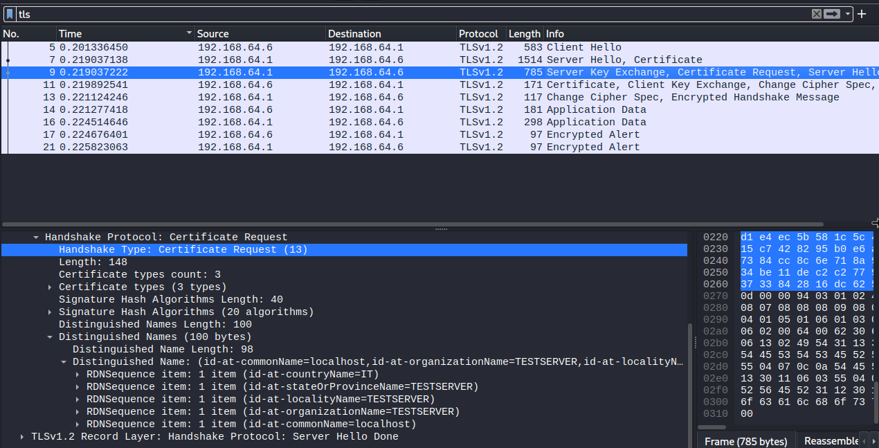879x448 pixels.
Task: Clear the tls display filter
Action: click(817, 14)
